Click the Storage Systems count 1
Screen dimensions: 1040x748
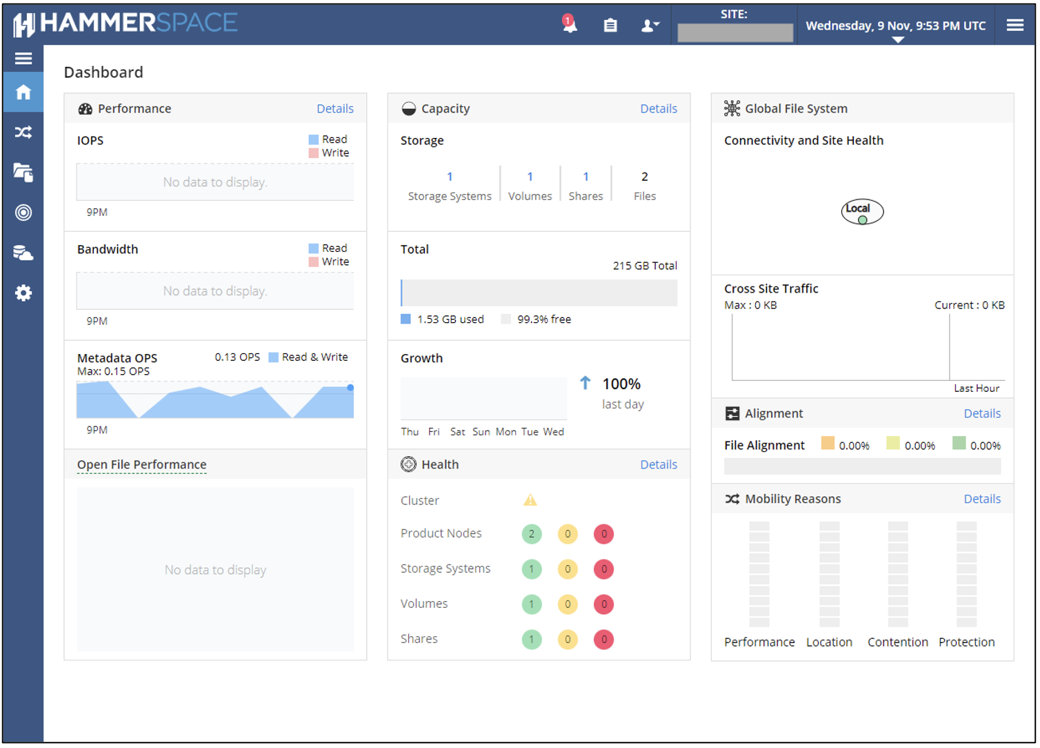[x=450, y=177]
